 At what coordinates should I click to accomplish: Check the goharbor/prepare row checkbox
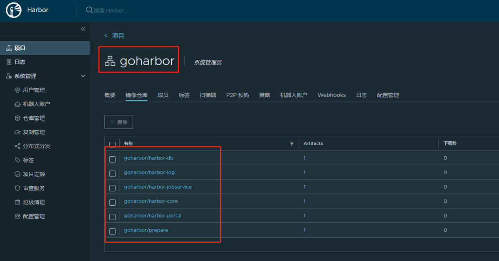112,231
